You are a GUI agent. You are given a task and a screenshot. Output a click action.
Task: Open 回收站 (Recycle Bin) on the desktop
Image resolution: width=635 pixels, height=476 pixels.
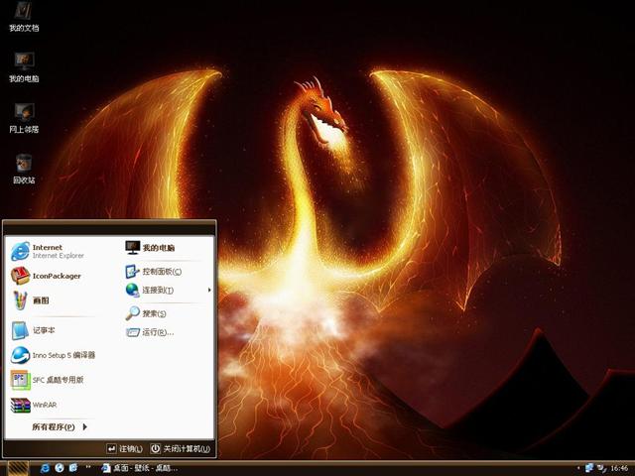pos(24,166)
